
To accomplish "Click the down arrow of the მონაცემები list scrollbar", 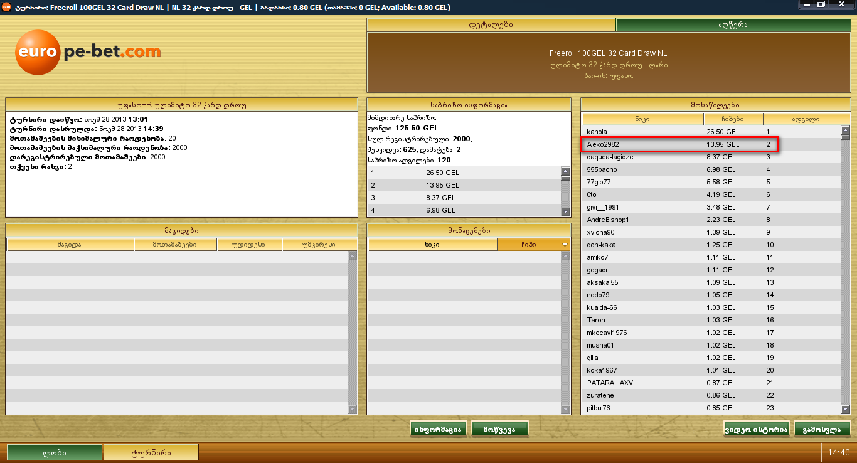I will 566,410.
